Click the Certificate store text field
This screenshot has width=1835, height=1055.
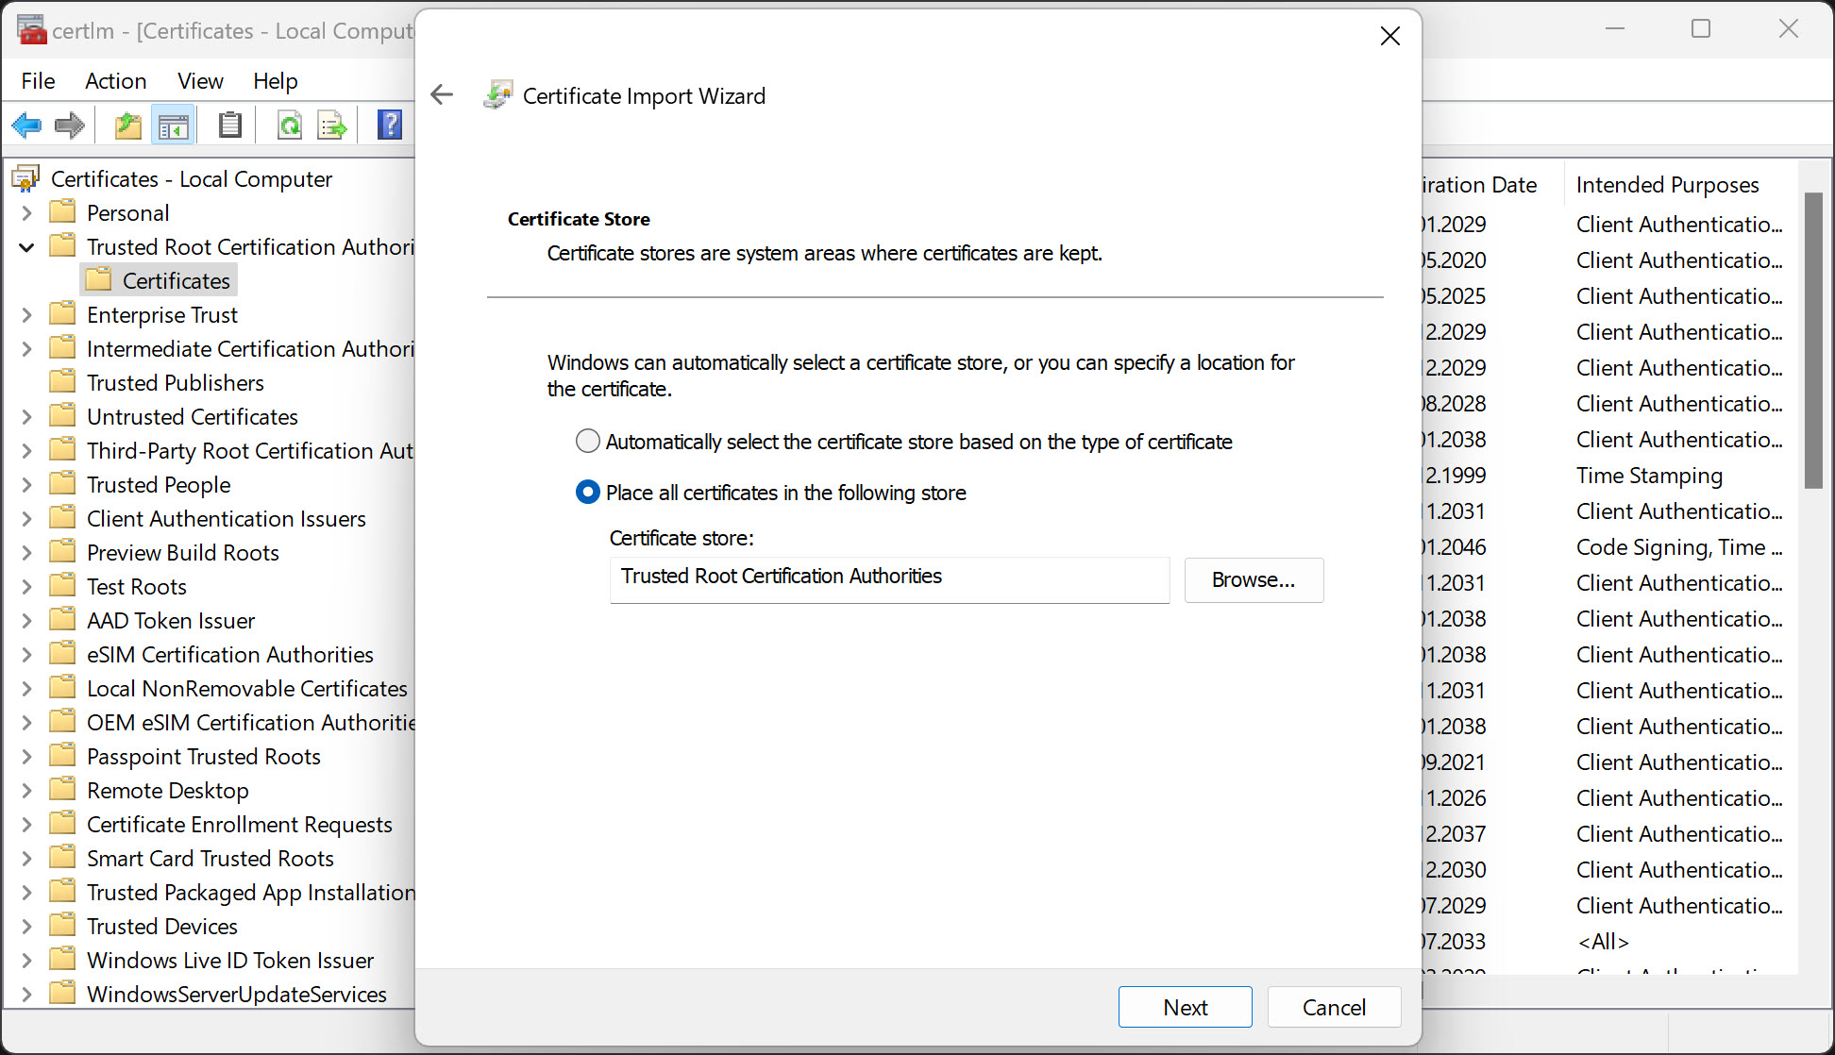[888, 578]
